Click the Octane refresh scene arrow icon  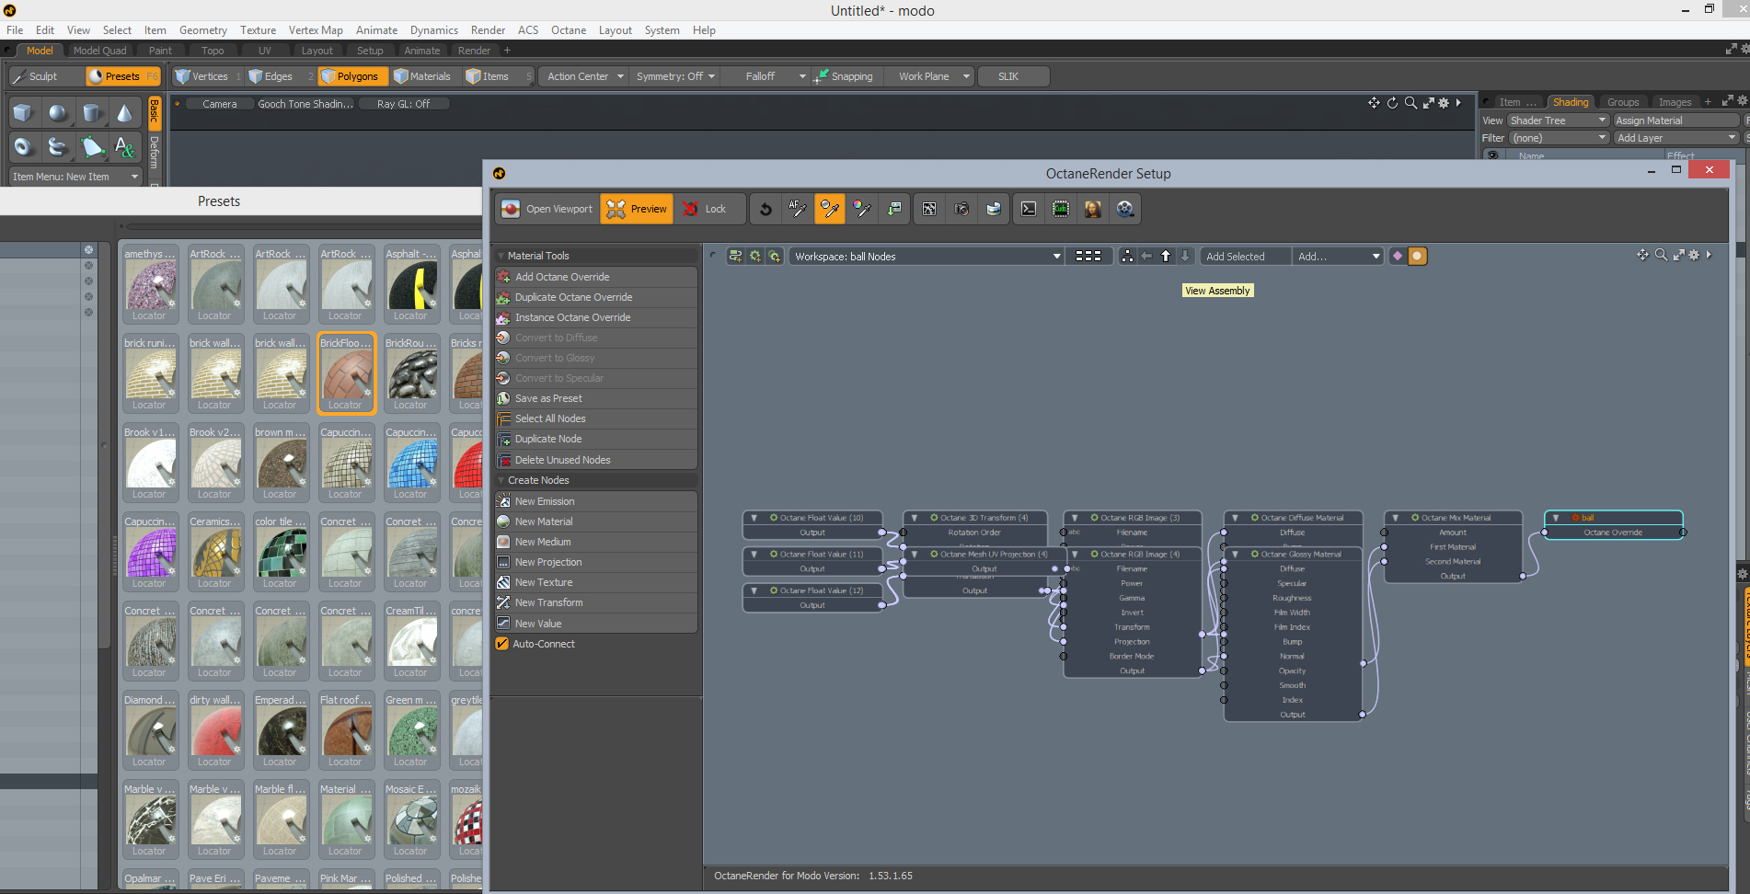766,209
